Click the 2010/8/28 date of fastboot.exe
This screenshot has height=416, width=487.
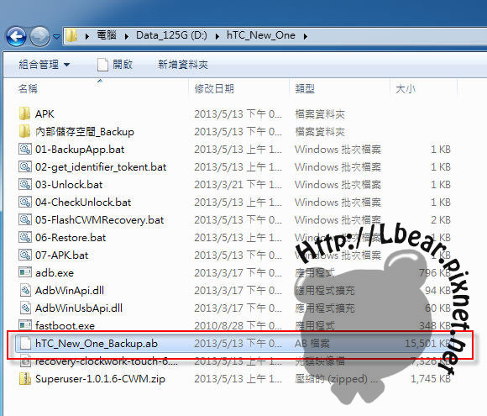tap(238, 325)
